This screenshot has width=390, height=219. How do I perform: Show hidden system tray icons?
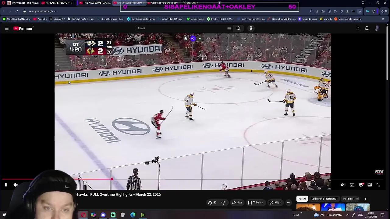(348, 215)
